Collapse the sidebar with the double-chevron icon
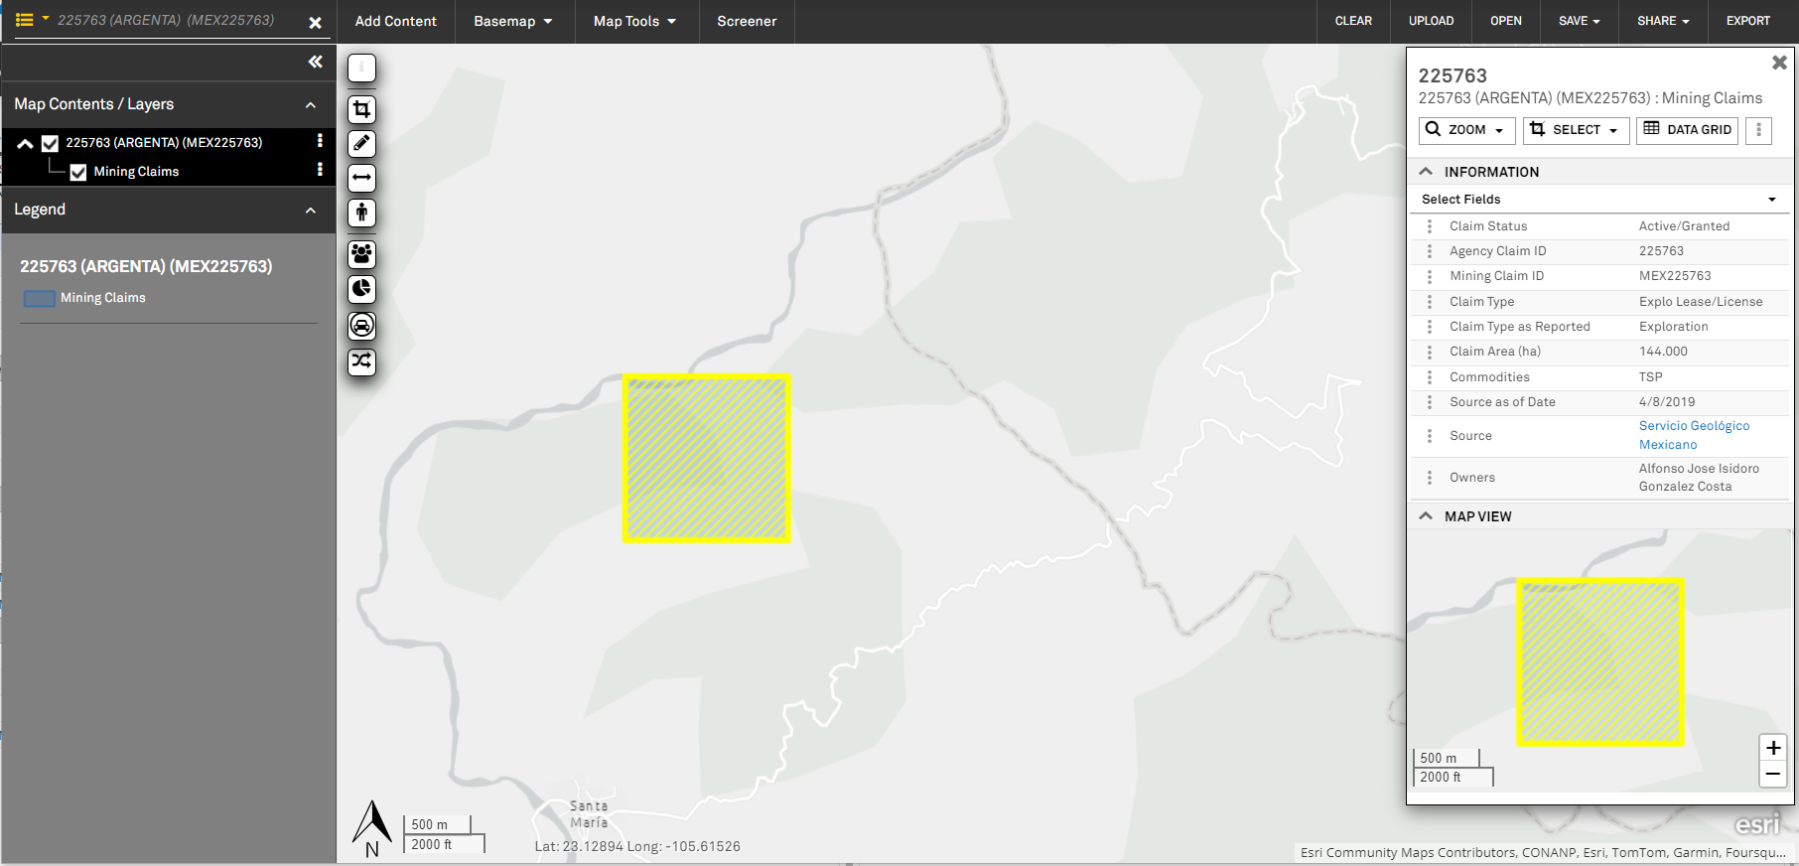This screenshot has height=866, width=1799. coord(316,62)
